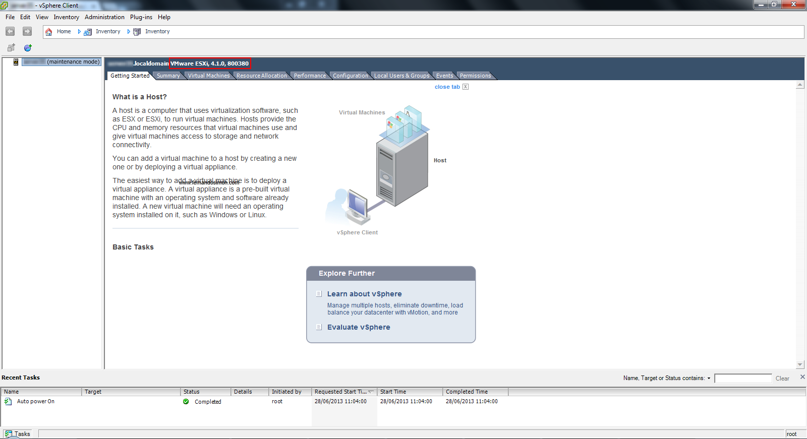Image resolution: width=807 pixels, height=439 pixels.
Task: Expand arrow after first Inventory breadcrumb
Action: click(x=129, y=32)
